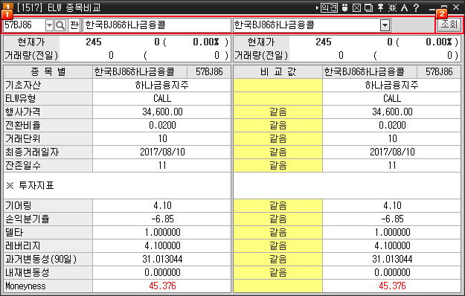This screenshot has height=296, width=465.
Task: Click the crossed-box icon in title bar
Action: pos(356,7)
